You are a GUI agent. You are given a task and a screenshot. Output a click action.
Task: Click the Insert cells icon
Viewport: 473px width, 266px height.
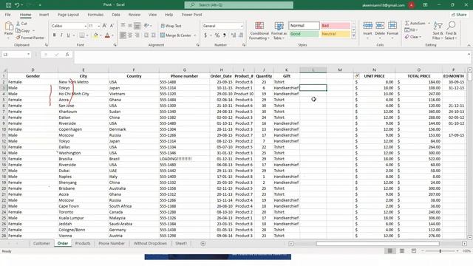click(x=367, y=26)
